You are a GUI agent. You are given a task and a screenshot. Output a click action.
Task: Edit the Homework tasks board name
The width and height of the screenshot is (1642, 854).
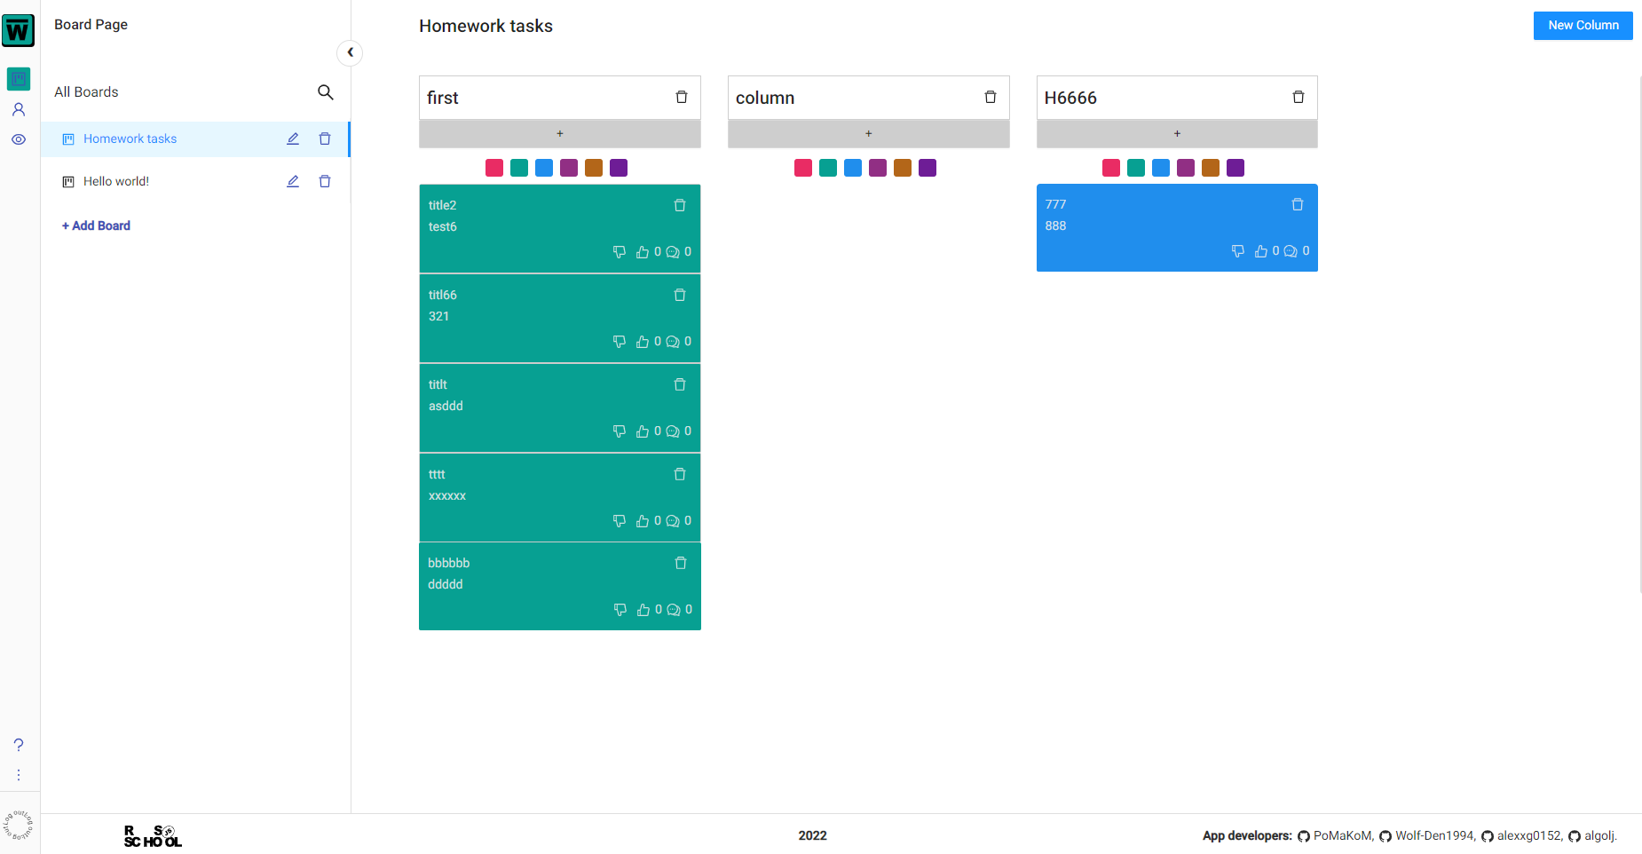tap(293, 138)
